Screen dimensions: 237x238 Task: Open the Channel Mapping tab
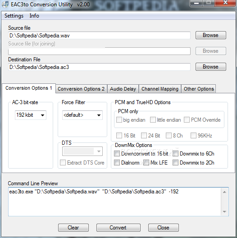coord(160,89)
